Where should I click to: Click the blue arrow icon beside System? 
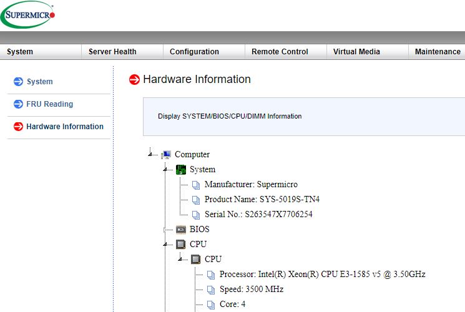pos(18,82)
